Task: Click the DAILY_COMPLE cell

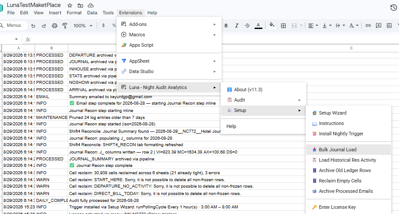Action: (52, 200)
